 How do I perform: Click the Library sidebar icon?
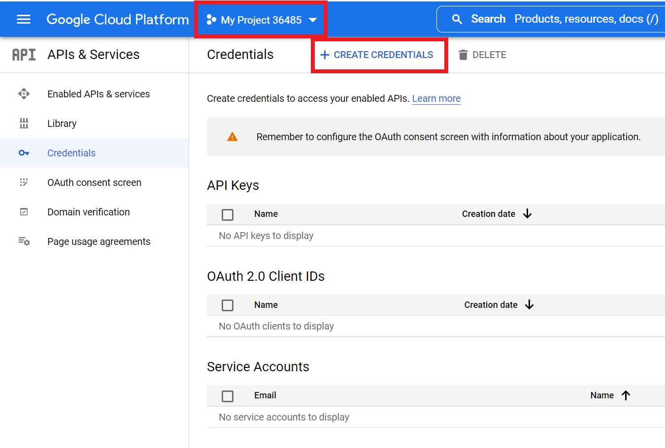tap(24, 123)
